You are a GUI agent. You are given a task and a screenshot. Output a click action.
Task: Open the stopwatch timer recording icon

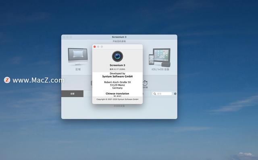(145, 83)
